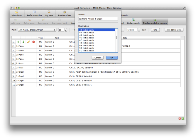Switch to Big view

[49, 14]
